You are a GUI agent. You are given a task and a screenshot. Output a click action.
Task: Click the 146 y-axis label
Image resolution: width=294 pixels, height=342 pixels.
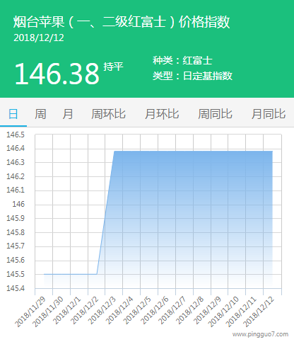(18, 204)
